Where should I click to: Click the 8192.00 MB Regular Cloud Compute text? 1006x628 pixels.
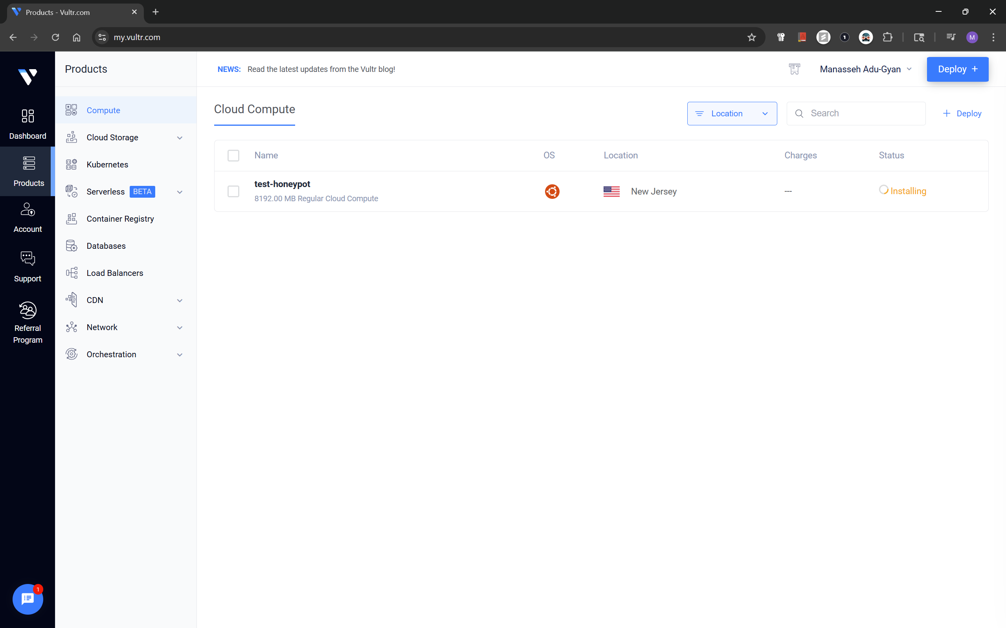(316, 198)
